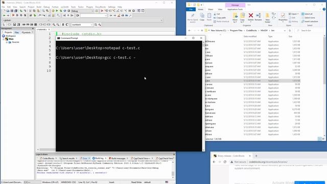Switch to Build messages log tab

pos(118,158)
